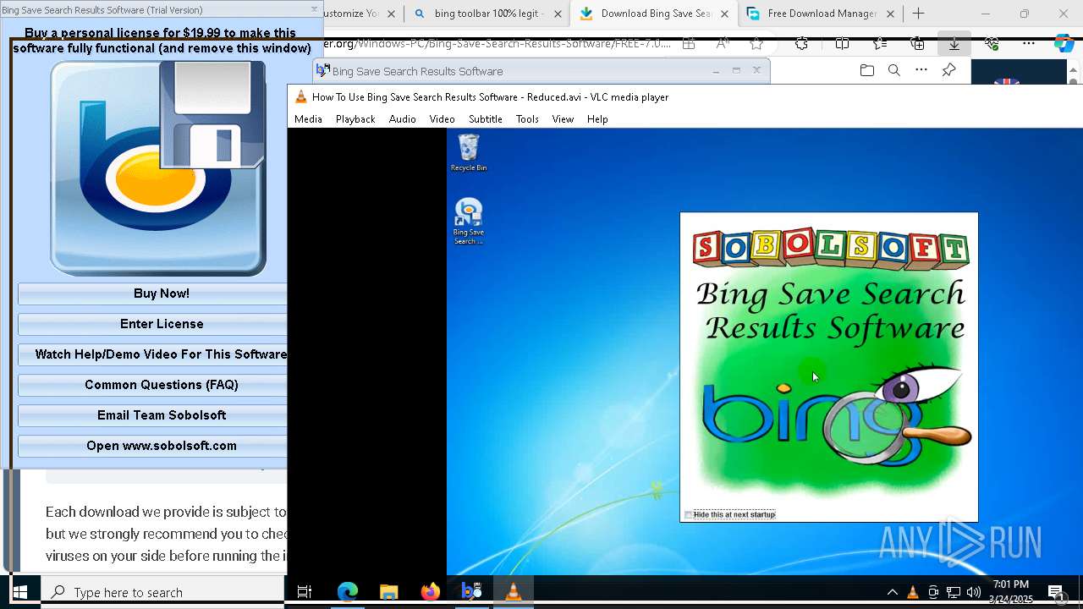Click the Type here to search box

[x=162, y=592]
